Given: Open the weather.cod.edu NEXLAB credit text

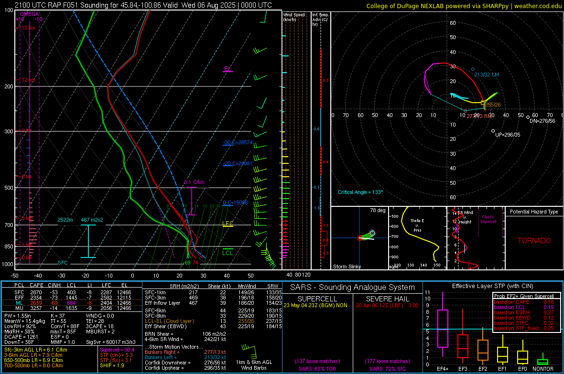Looking at the screenshot, I should tap(464, 6).
